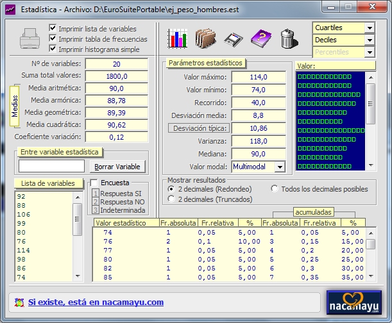
Task: Enable the Encuesta checkbox
Action: point(94,183)
